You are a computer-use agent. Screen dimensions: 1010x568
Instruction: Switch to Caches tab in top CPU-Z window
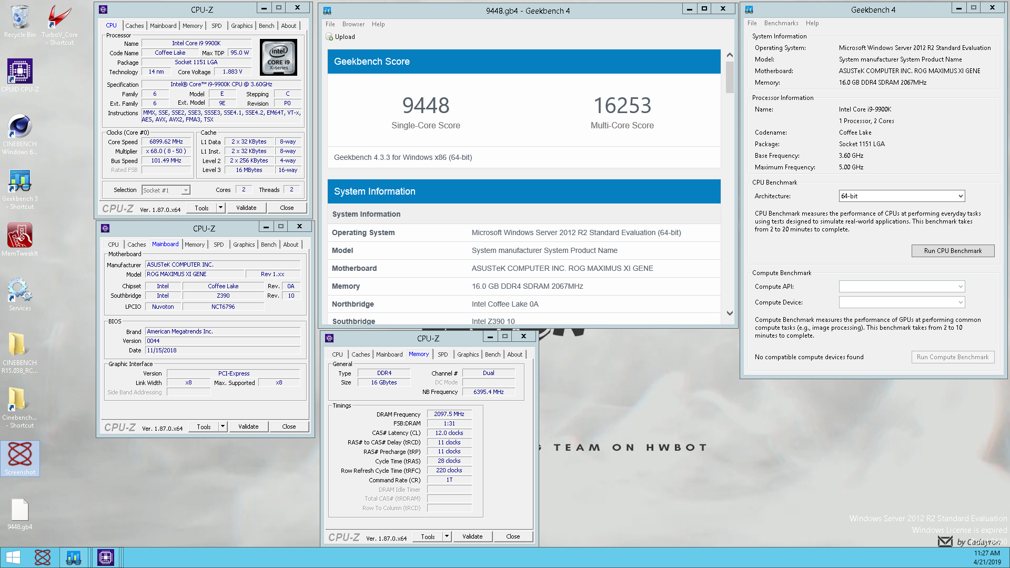tap(134, 26)
